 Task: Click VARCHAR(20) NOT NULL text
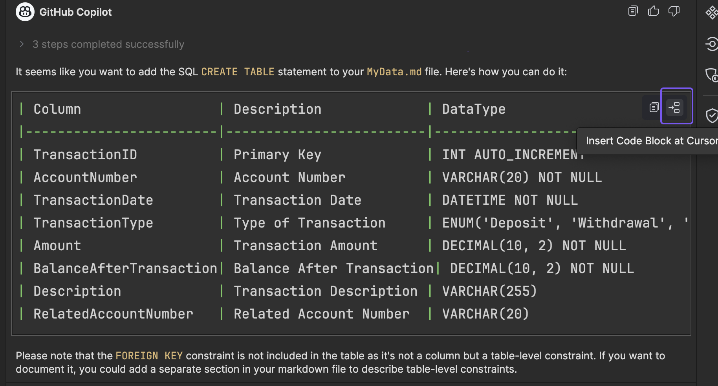coord(522,177)
